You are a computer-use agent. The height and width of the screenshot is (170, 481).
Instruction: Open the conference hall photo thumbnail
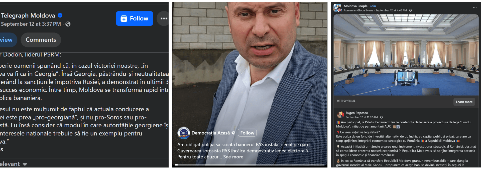[406, 55]
